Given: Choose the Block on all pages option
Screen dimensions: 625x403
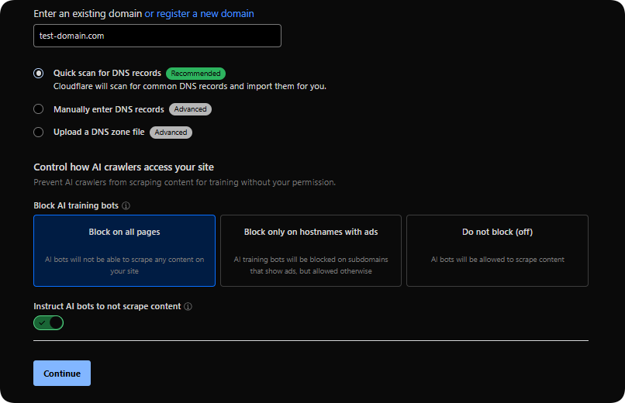Looking at the screenshot, I should 124,250.
